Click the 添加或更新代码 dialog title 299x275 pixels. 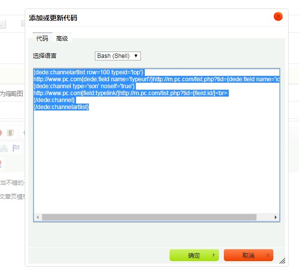click(x=53, y=18)
